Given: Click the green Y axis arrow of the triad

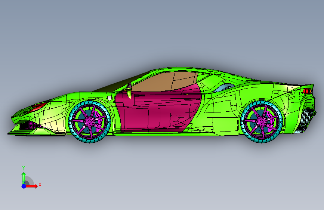Looking at the screenshot, I should pos(24,177).
